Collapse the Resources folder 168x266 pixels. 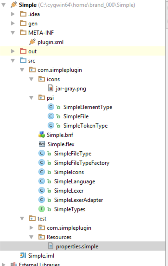(31, 237)
